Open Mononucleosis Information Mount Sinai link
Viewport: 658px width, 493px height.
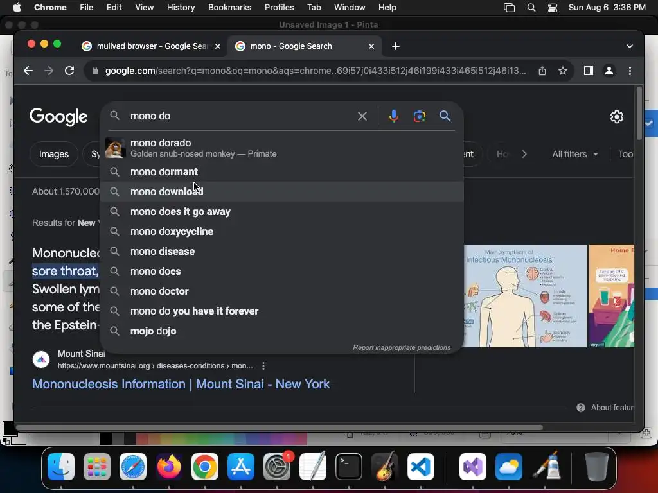point(181,384)
